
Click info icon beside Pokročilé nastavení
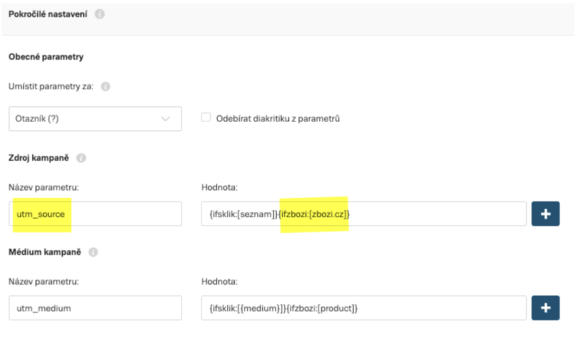pyautogui.click(x=99, y=14)
